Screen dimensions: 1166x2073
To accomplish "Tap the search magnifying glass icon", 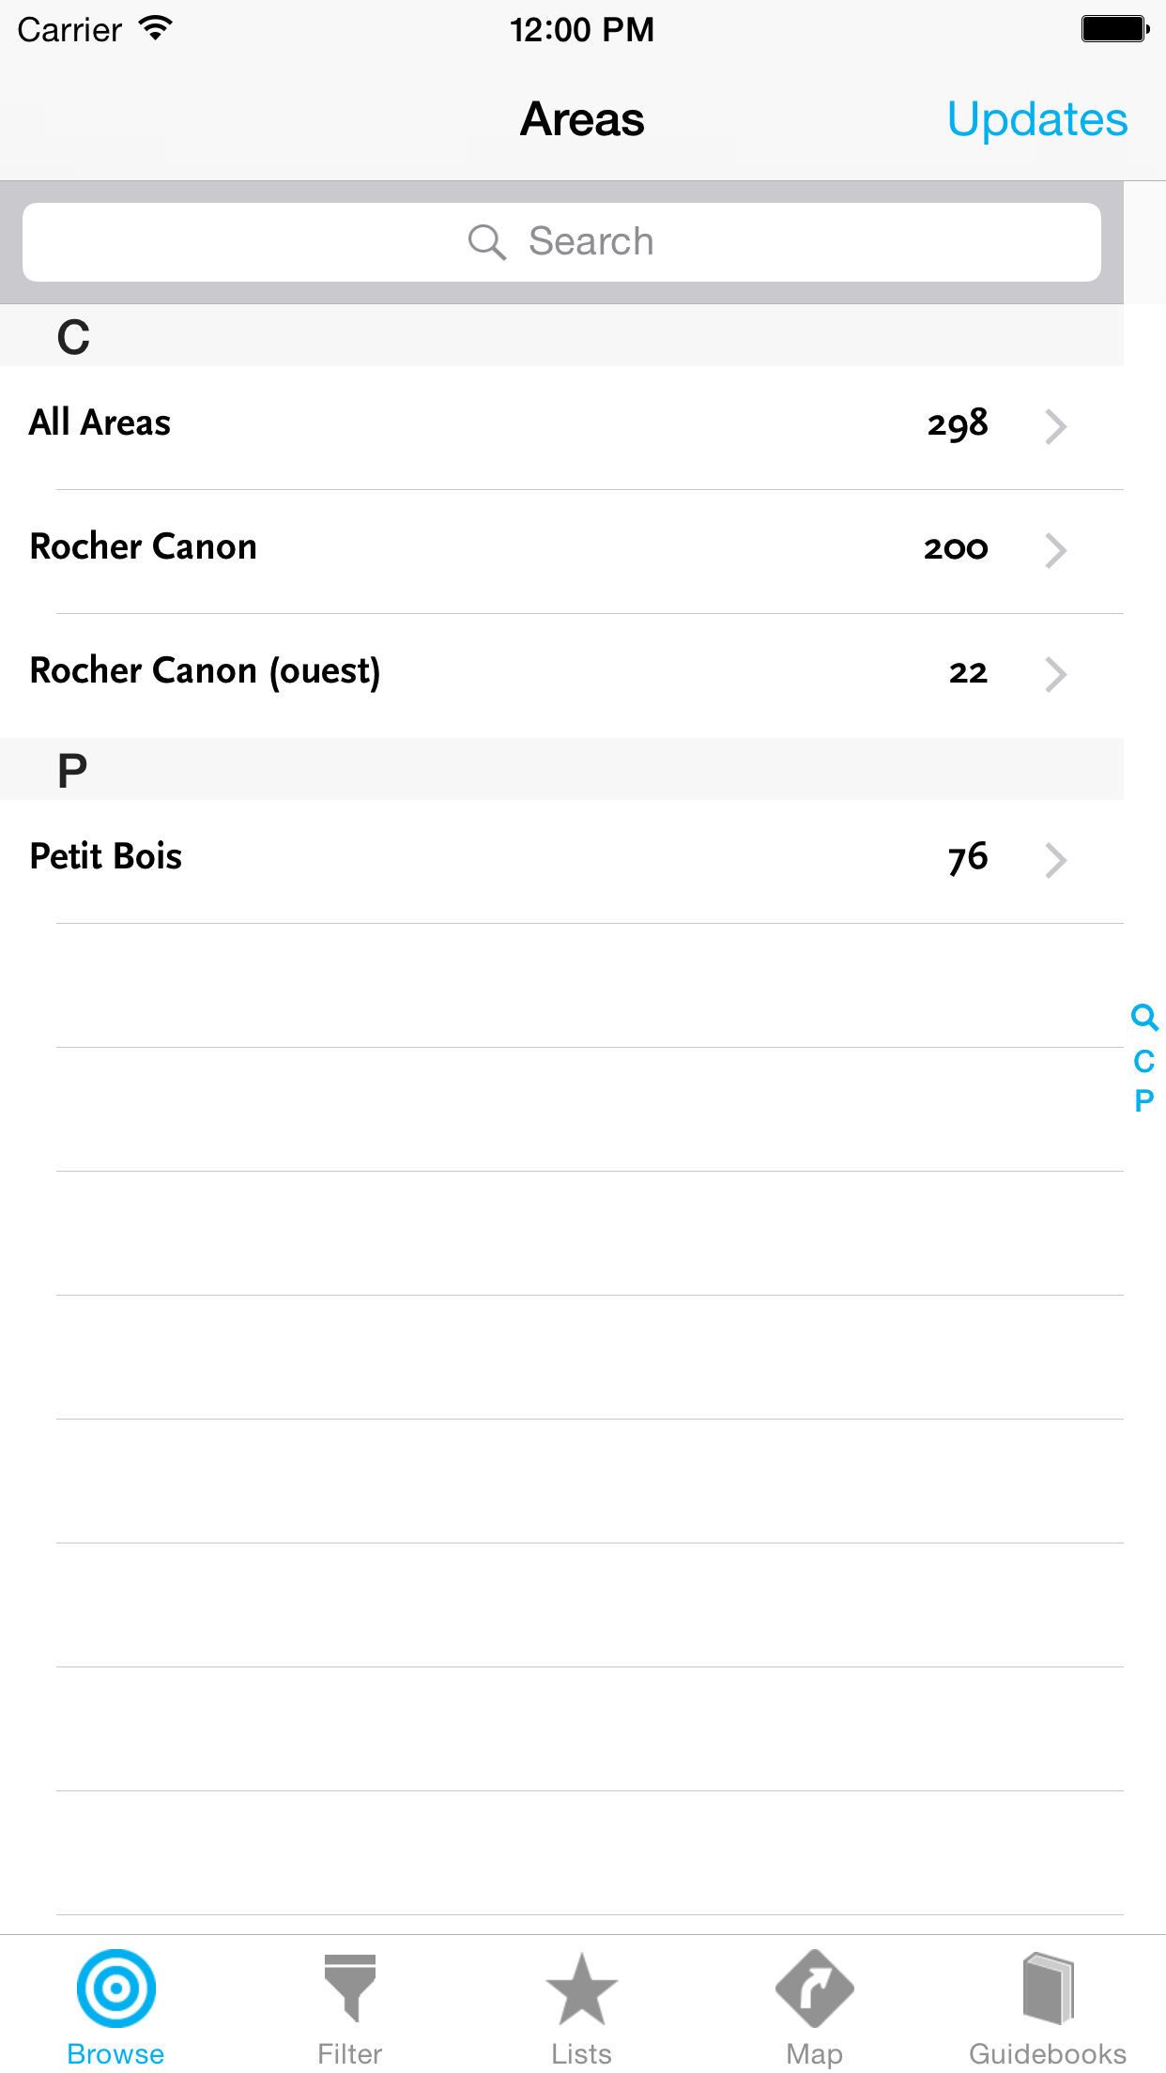I will (487, 242).
